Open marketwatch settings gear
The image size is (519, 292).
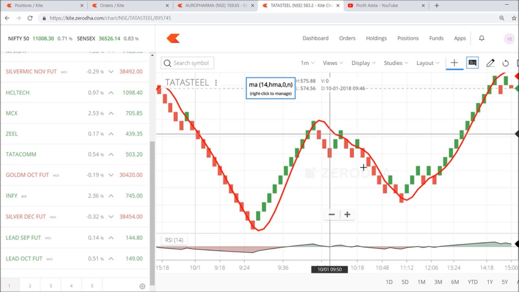click(142, 286)
